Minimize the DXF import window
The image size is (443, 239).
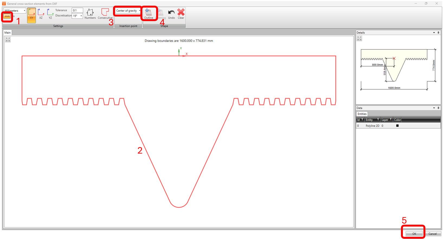[x=416, y=4]
